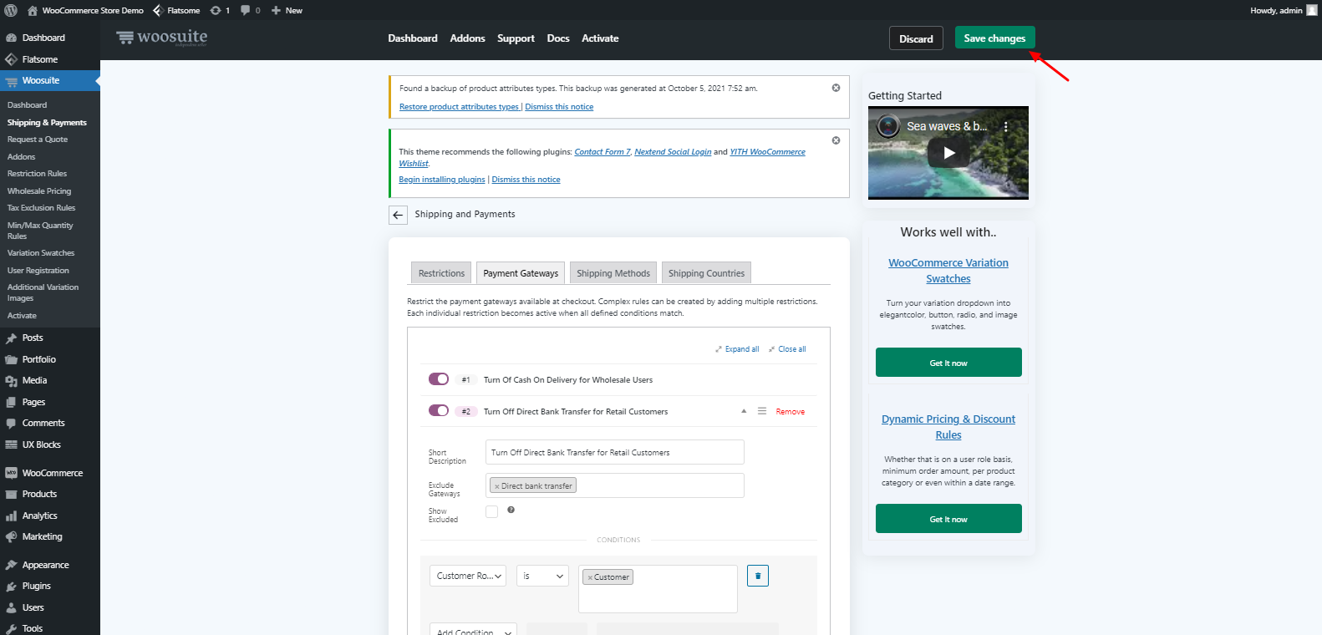Viewport: 1322px width, 635px height.
Task: Close the theme plugins notice with X icon
Action: pos(836,140)
